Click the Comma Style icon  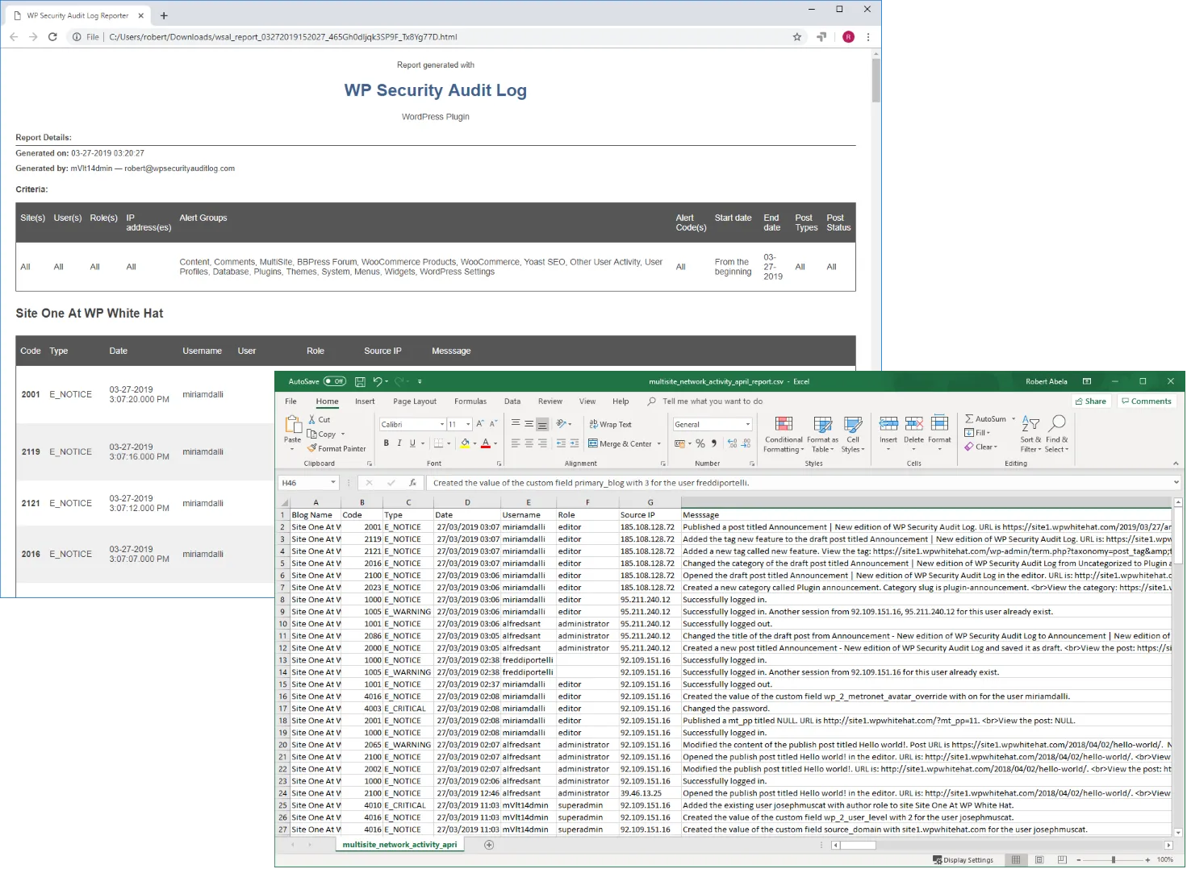[x=714, y=444]
